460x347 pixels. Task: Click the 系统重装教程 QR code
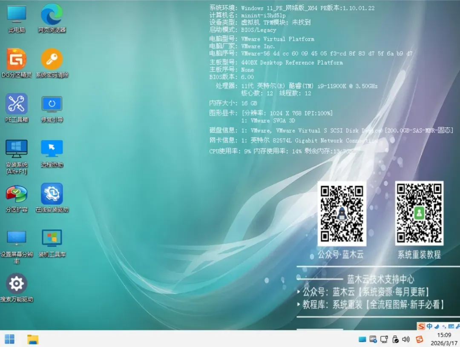pyautogui.click(x=419, y=213)
